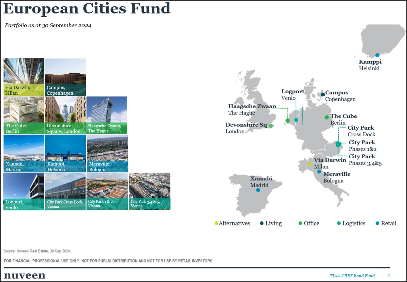The image size is (407, 282).
Task: Click the "Alternatives" legend text
Action: 234,223
